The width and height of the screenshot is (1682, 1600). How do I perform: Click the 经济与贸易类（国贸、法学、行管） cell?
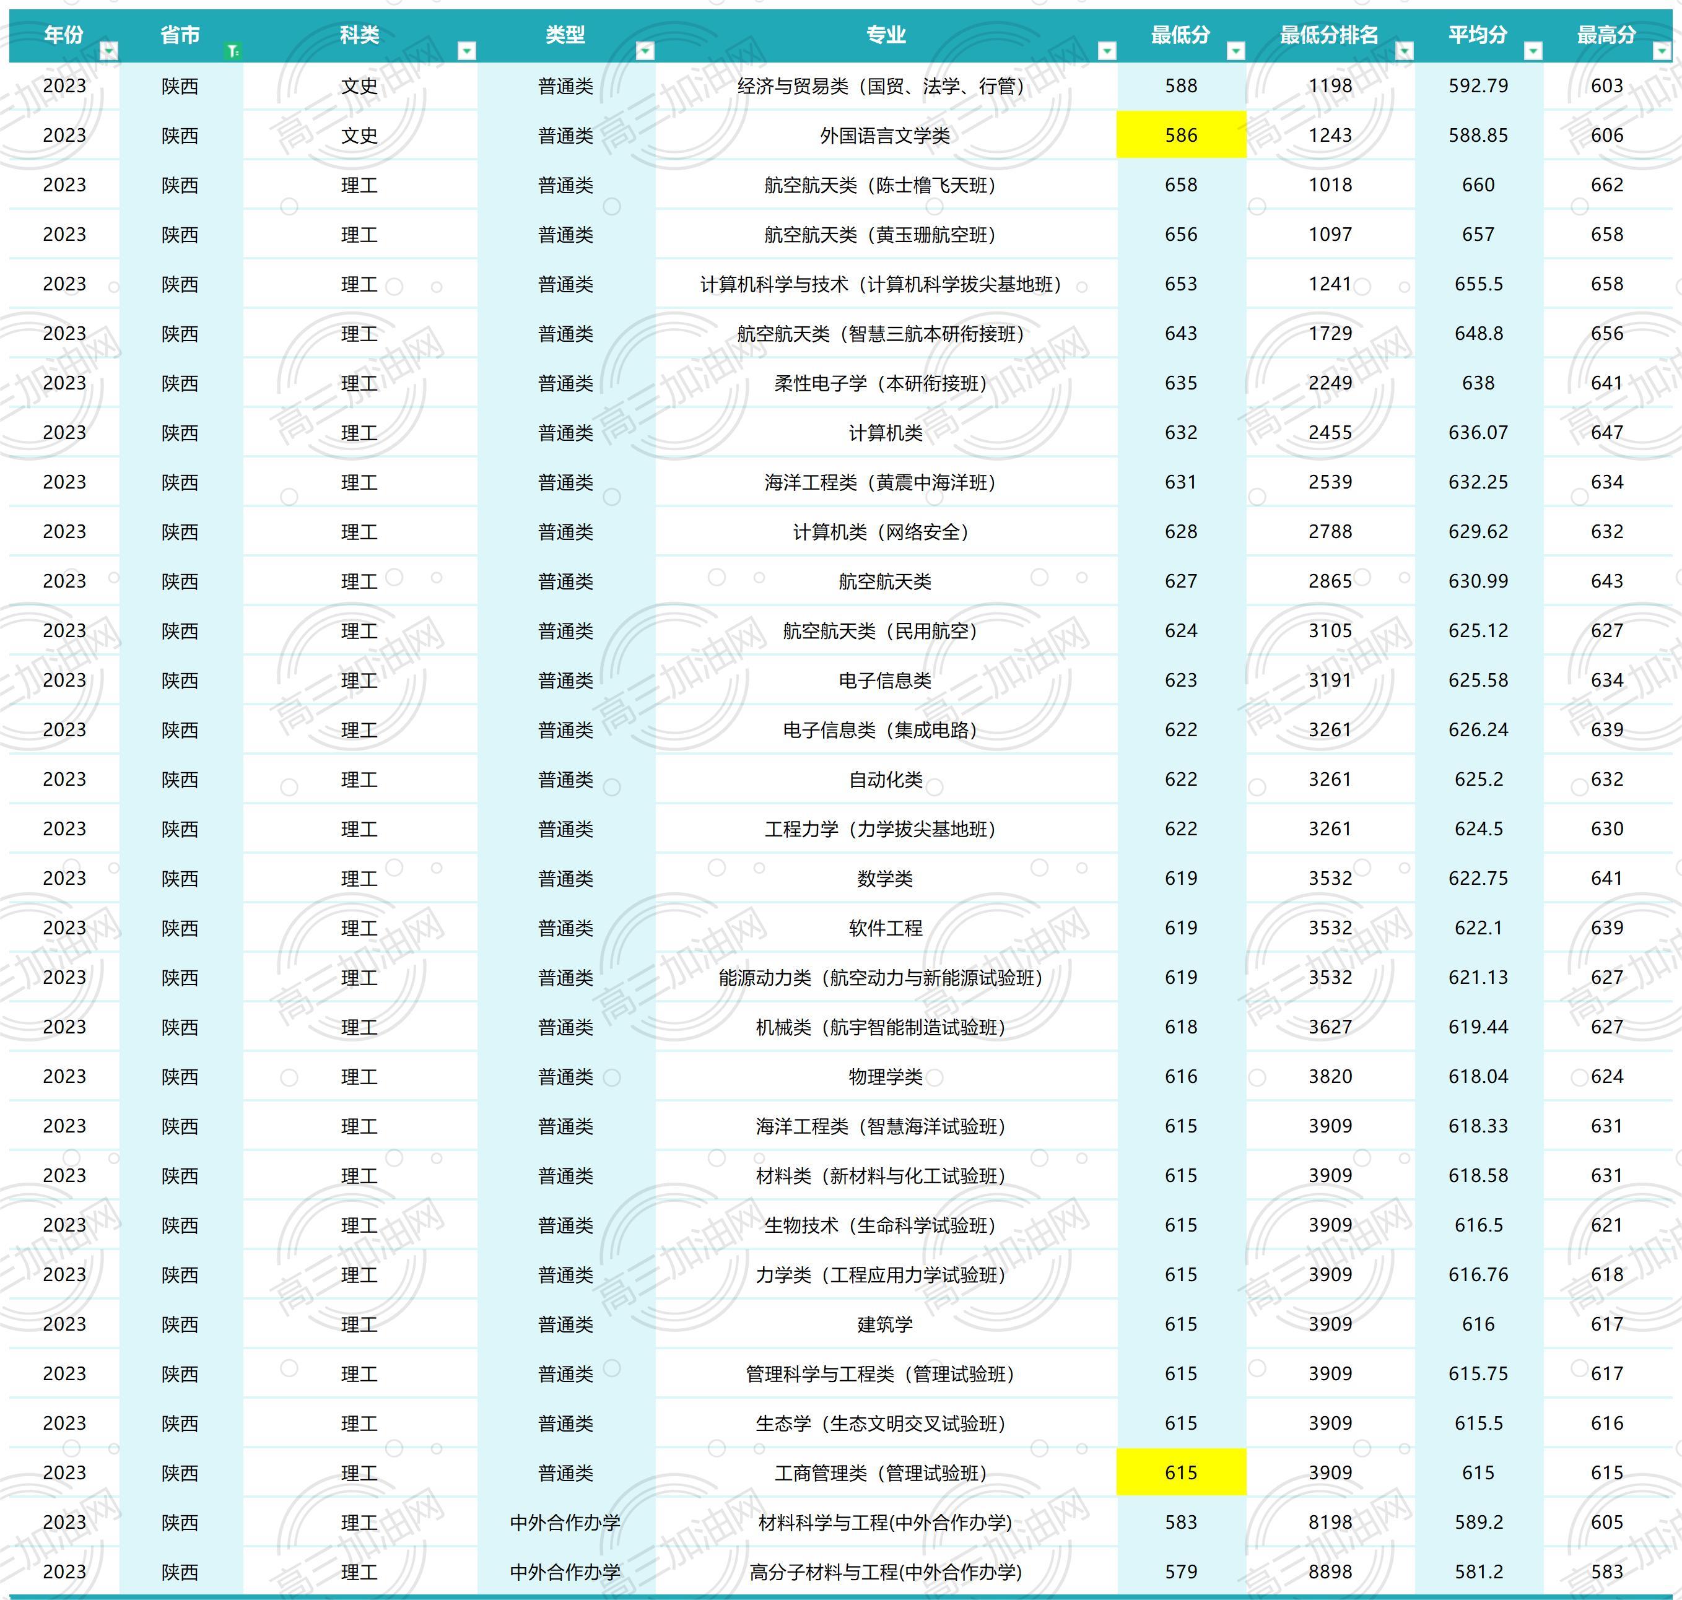pyautogui.click(x=886, y=86)
